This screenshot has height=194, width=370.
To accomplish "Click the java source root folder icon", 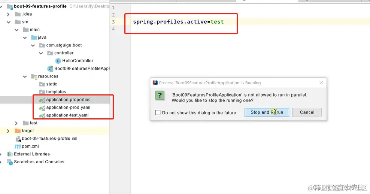I will click(x=34, y=37).
